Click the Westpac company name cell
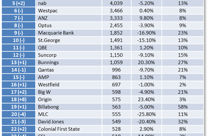This screenshot has width=208, height=136. point(69,11)
